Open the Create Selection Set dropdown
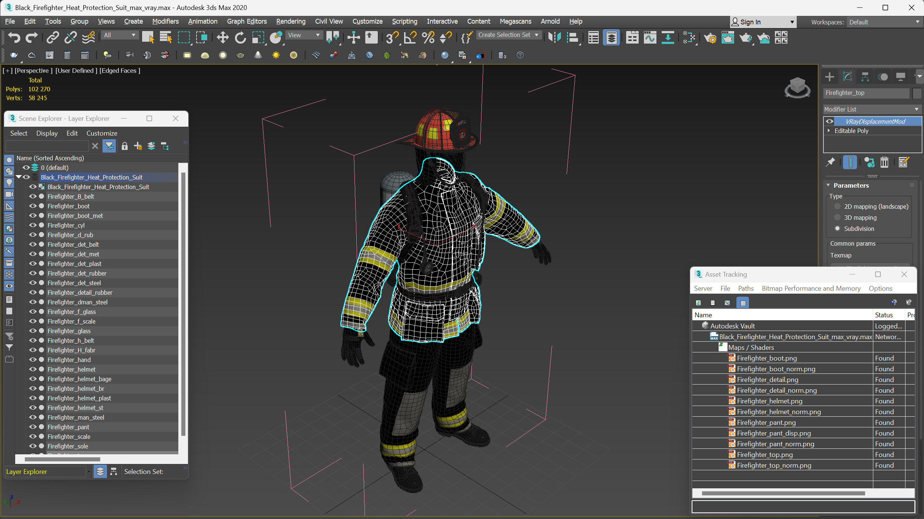The height and width of the screenshot is (519, 924). [x=509, y=35]
